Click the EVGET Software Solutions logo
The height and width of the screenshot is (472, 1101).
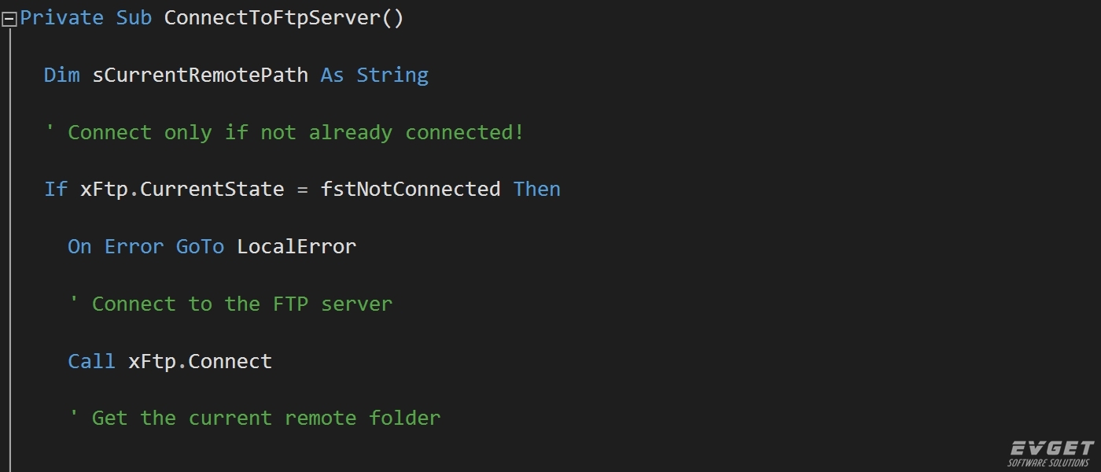pyautogui.click(x=1051, y=453)
